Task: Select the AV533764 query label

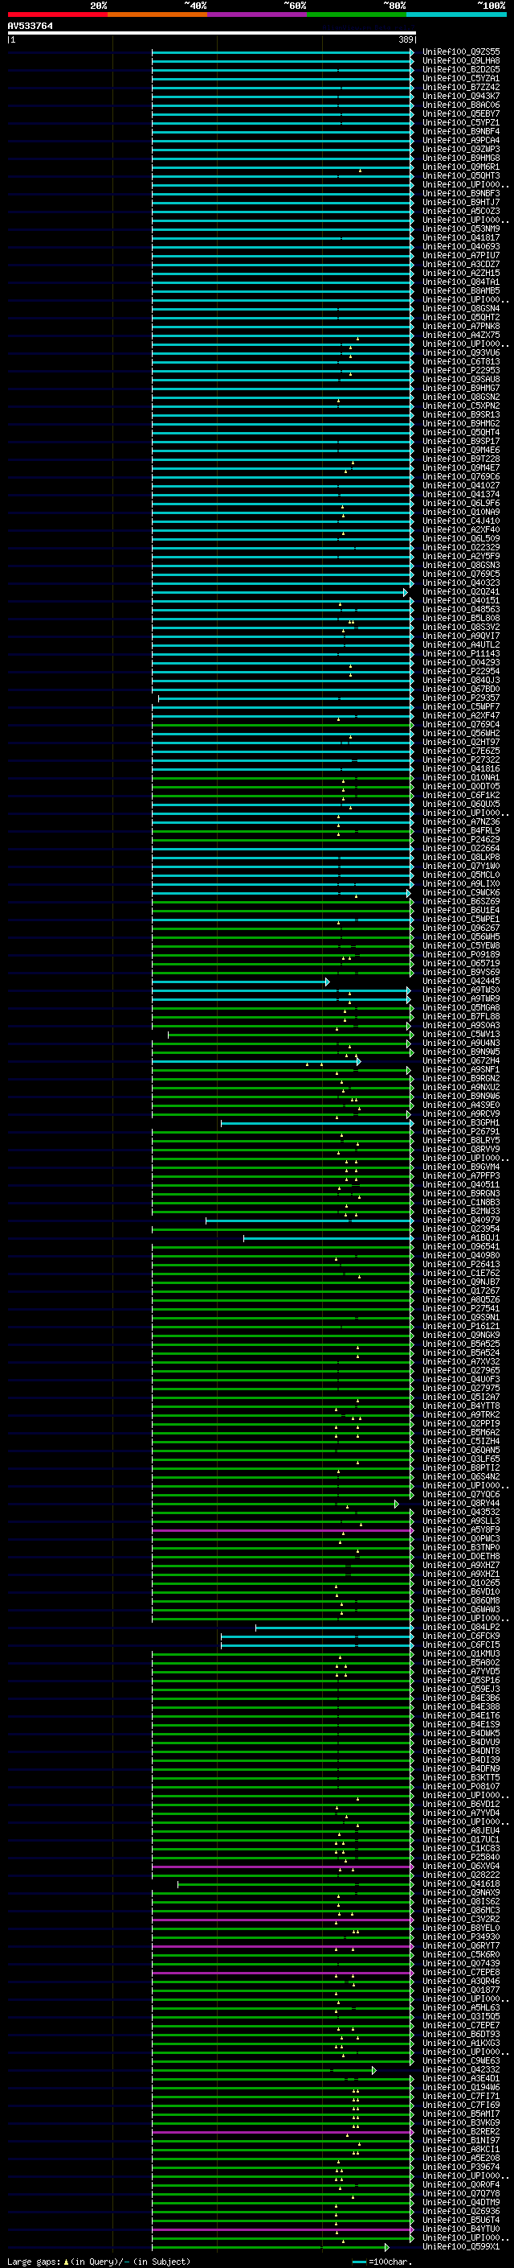Action: point(30,27)
